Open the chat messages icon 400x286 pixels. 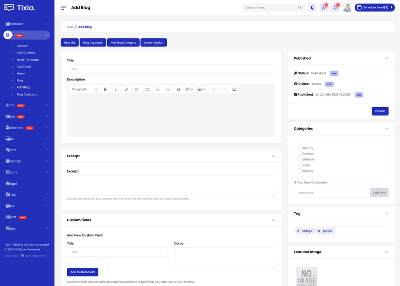coord(324,8)
